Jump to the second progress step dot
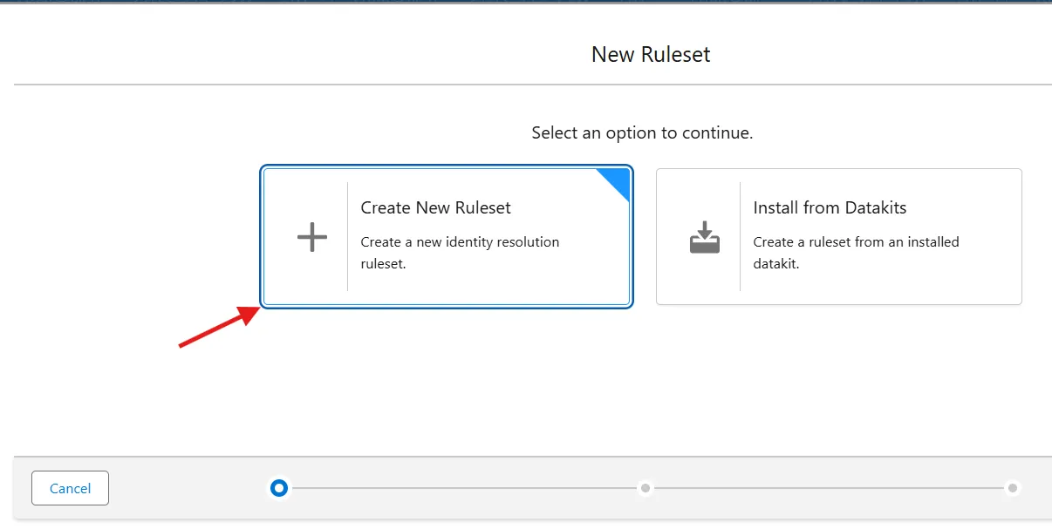 point(646,488)
